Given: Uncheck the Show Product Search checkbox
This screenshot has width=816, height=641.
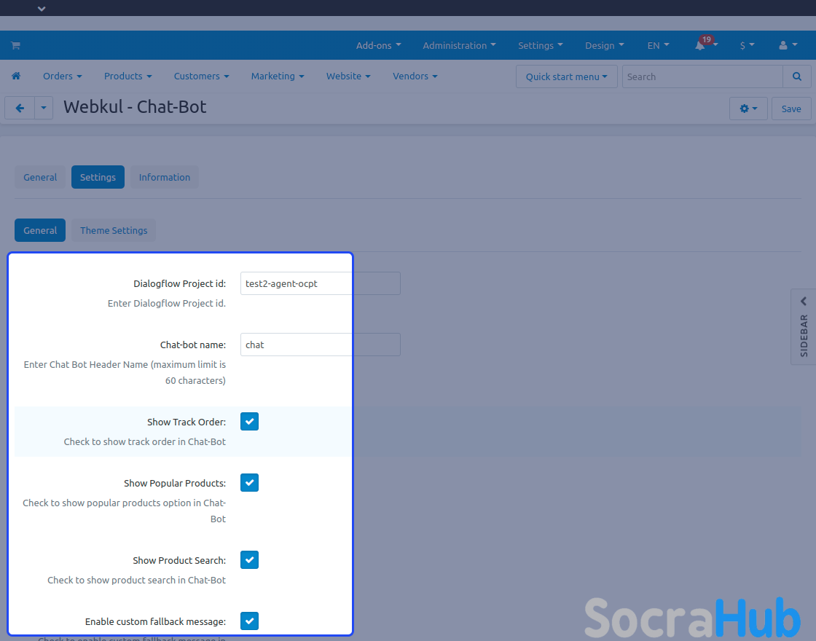Looking at the screenshot, I should click(249, 560).
